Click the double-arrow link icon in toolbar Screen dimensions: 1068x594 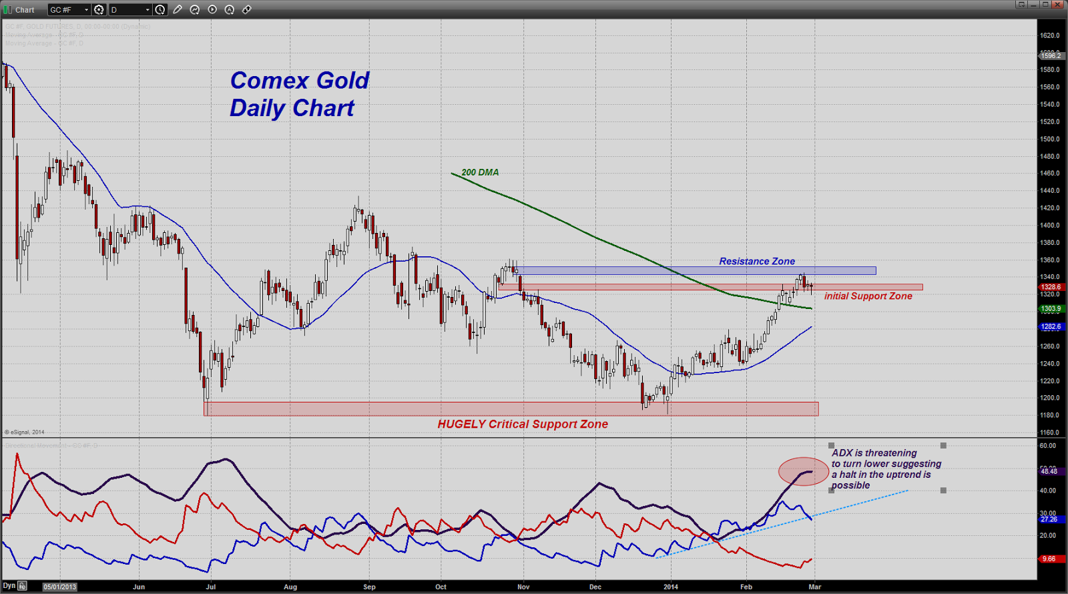(247, 10)
